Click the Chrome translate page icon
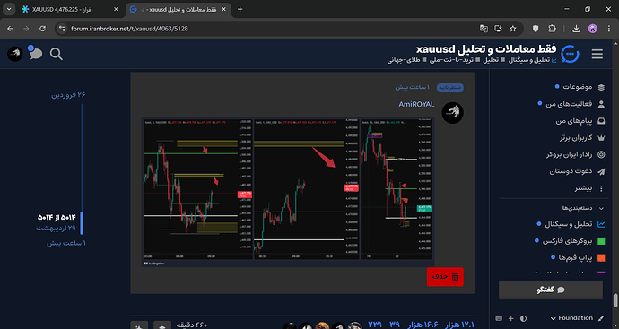This screenshot has width=619, height=329. pyautogui.click(x=484, y=29)
